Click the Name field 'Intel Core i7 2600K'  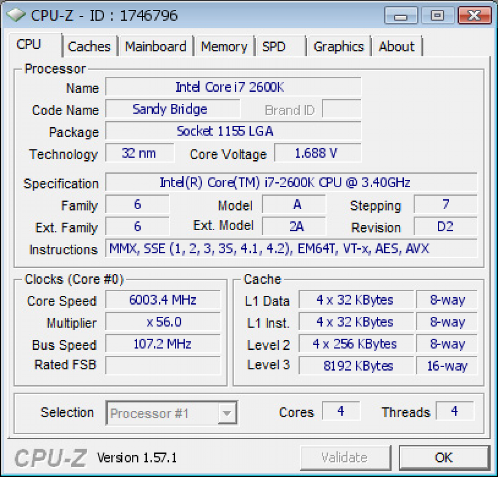pyautogui.click(x=233, y=87)
